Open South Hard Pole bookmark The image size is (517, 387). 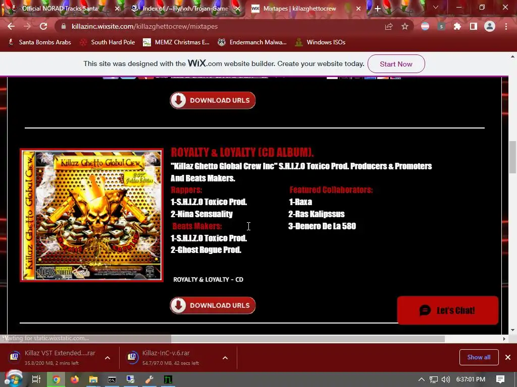pos(108,42)
